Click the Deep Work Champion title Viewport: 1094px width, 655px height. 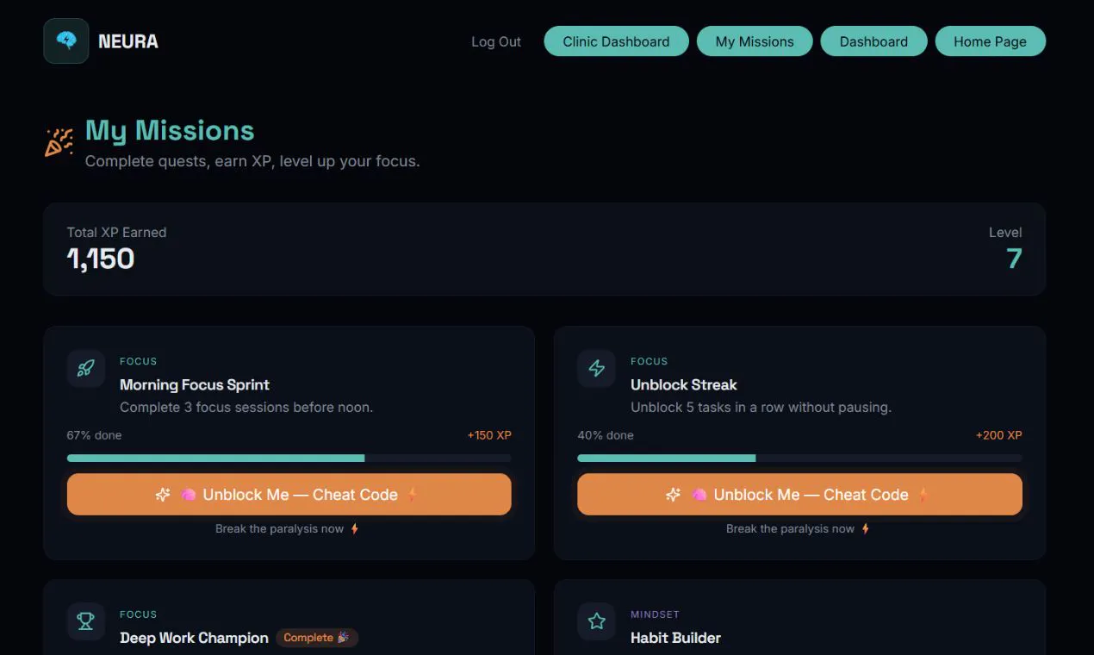pyautogui.click(x=194, y=638)
